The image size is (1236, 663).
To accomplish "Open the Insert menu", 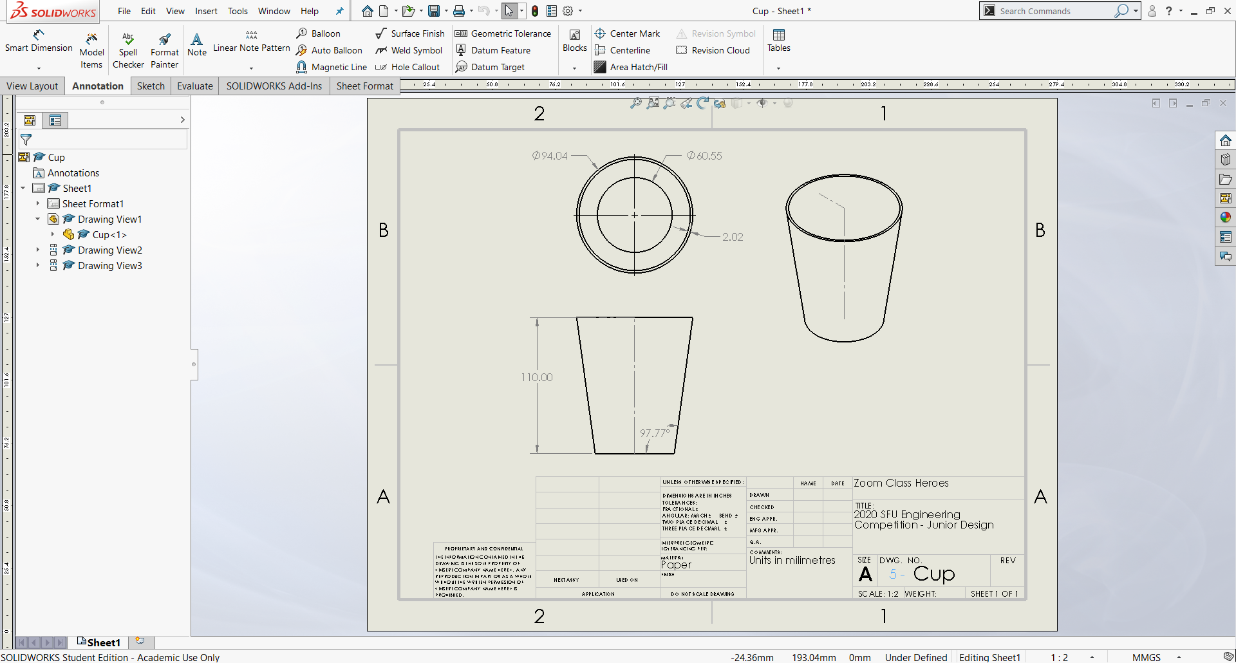I will [206, 11].
